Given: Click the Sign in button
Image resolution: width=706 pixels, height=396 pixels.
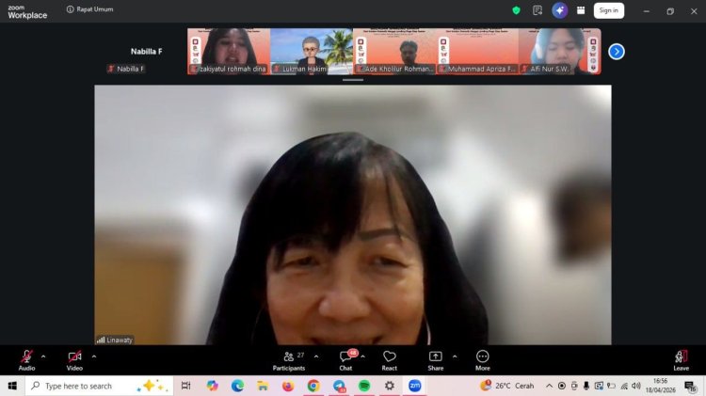Looking at the screenshot, I should click(x=609, y=10).
